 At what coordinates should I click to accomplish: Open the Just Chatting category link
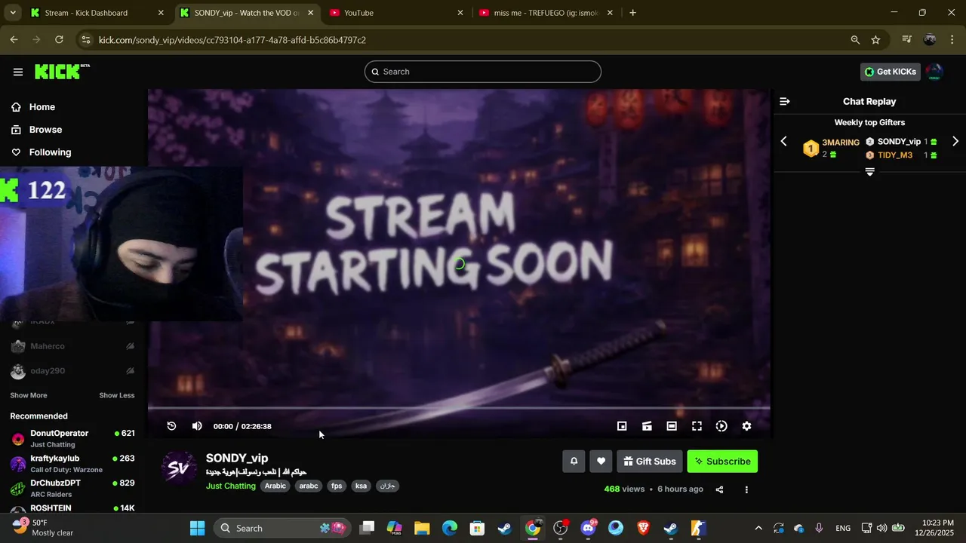click(x=231, y=486)
